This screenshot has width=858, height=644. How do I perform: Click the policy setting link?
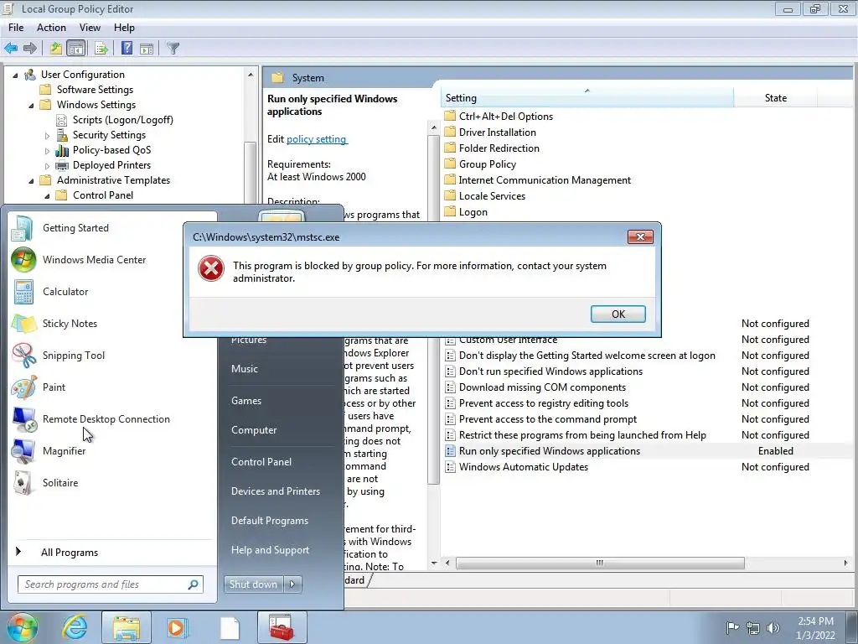pos(316,139)
